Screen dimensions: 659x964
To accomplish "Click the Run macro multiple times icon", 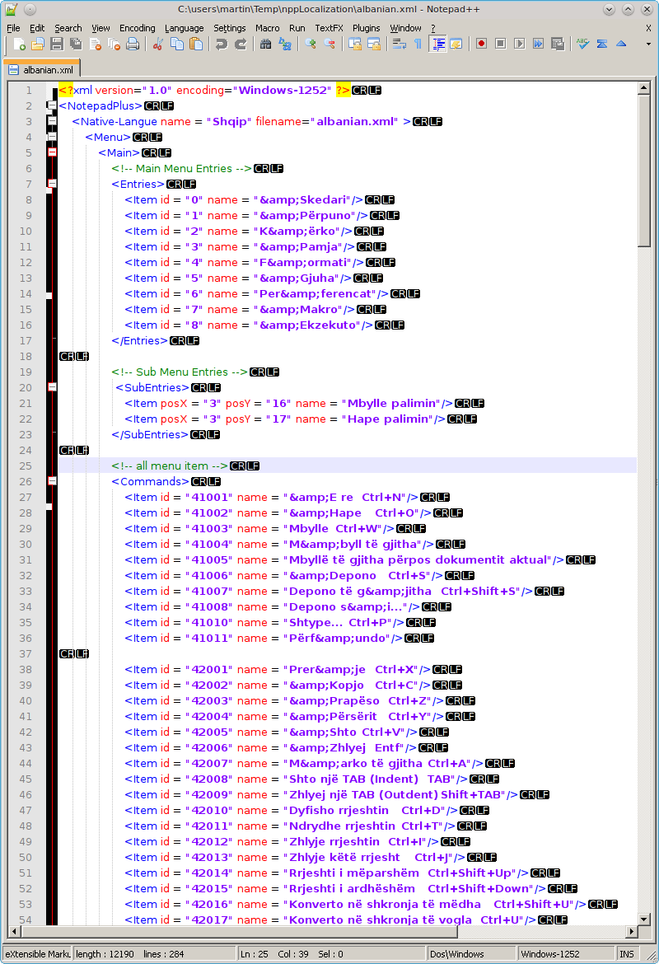I will coord(538,44).
